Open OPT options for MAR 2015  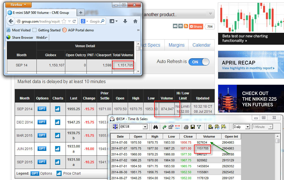coord(42,135)
